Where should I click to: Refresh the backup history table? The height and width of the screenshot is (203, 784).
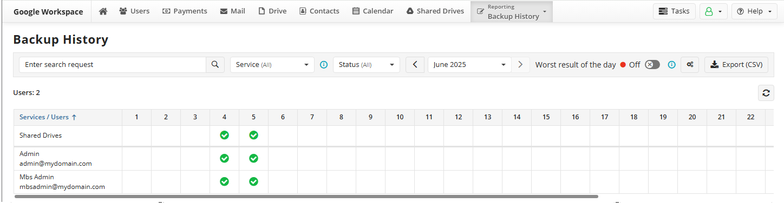pos(766,93)
